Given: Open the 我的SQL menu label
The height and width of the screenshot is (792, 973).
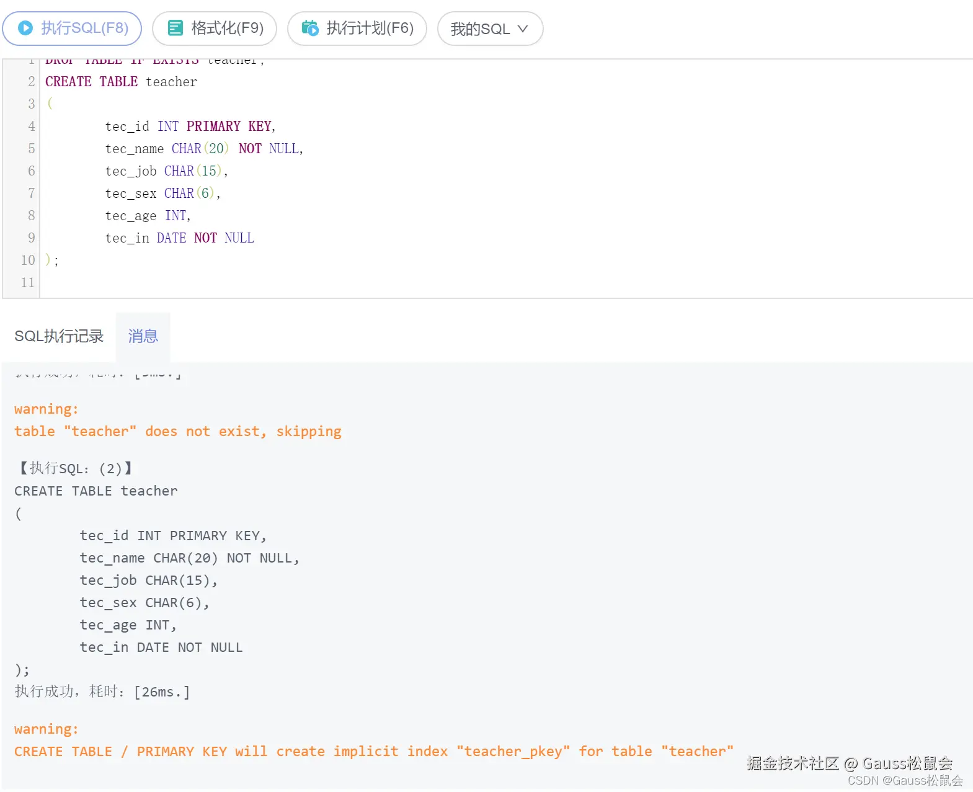Looking at the screenshot, I should pyautogui.click(x=480, y=29).
